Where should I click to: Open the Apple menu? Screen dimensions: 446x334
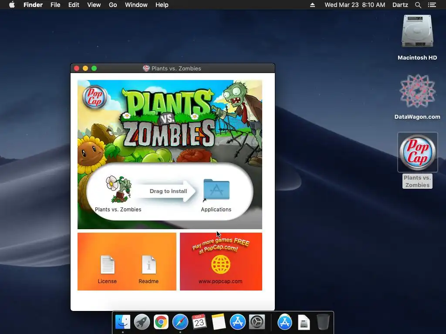pos(12,5)
